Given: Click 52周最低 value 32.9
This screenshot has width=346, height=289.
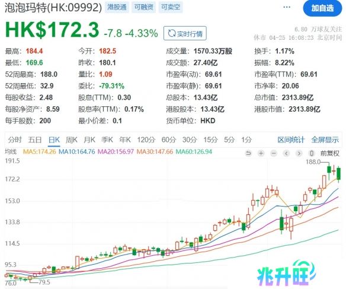Looking at the screenshot, I should pyautogui.click(x=47, y=86).
